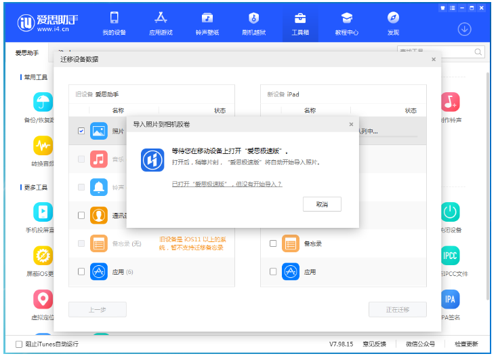Click the music note icon in old device
Screen dimensions: 498x356
pos(99,159)
